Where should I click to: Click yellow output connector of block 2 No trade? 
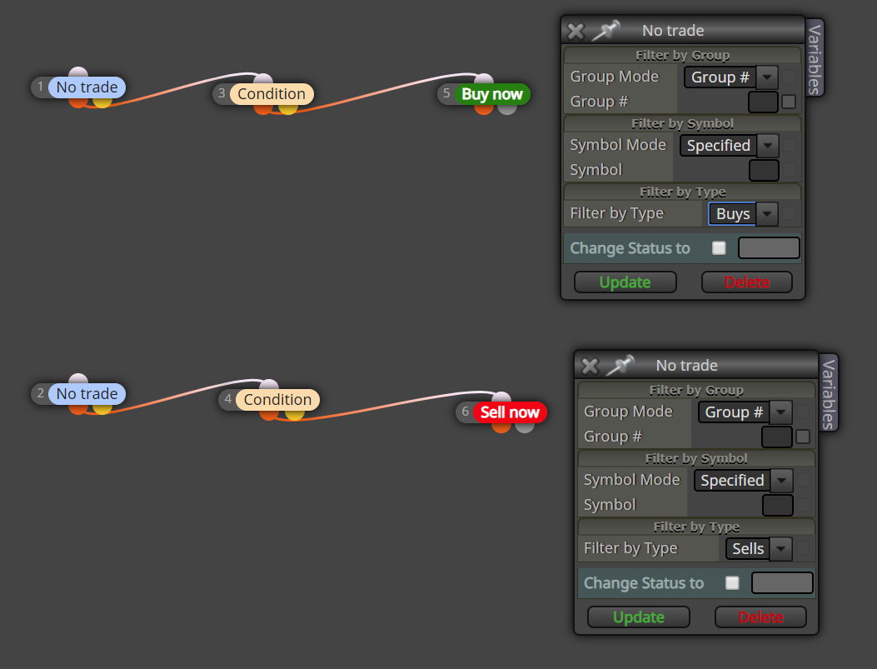coord(102,408)
